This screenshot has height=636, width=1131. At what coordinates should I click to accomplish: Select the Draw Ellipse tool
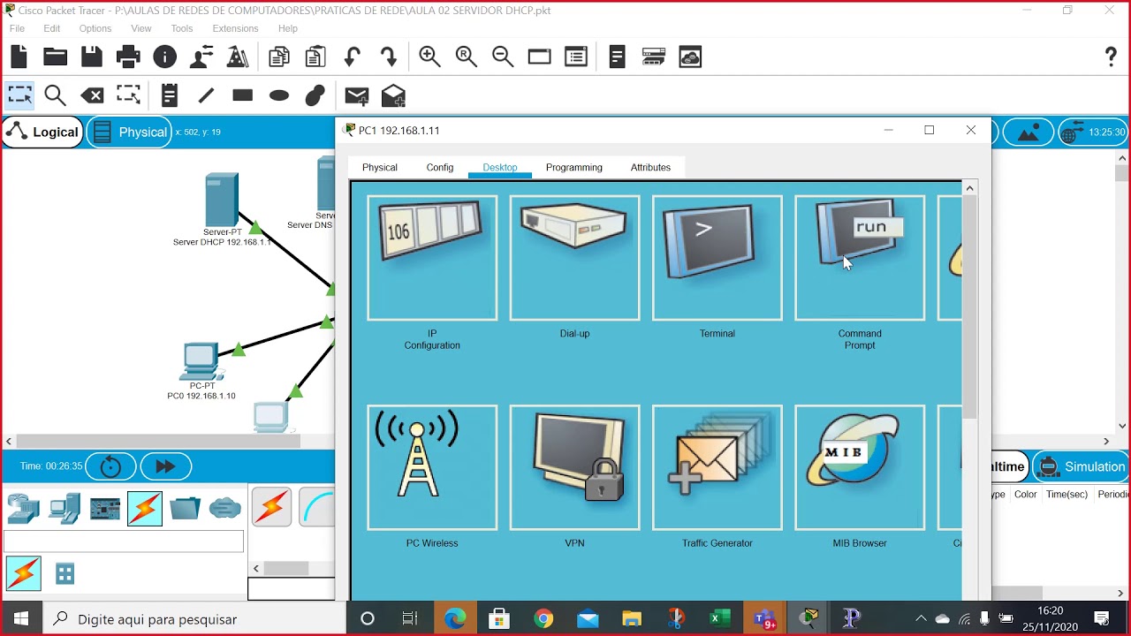click(279, 95)
